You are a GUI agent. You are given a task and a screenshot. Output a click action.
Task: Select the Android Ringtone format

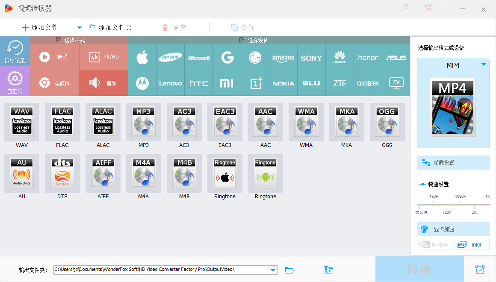(266, 173)
